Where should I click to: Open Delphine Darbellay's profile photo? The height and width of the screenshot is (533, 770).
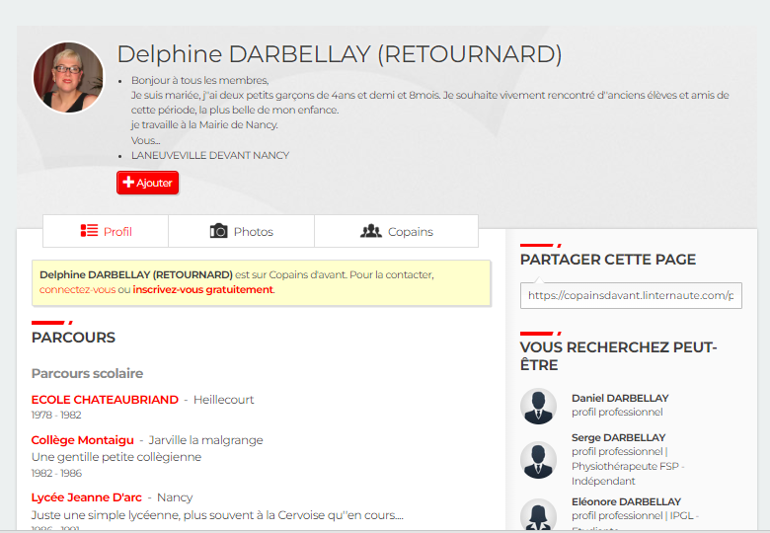tap(69, 78)
